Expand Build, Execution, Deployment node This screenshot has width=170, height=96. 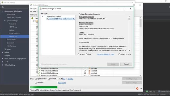(3, 59)
